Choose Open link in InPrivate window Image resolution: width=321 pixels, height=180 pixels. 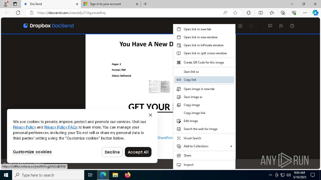(x=204, y=45)
